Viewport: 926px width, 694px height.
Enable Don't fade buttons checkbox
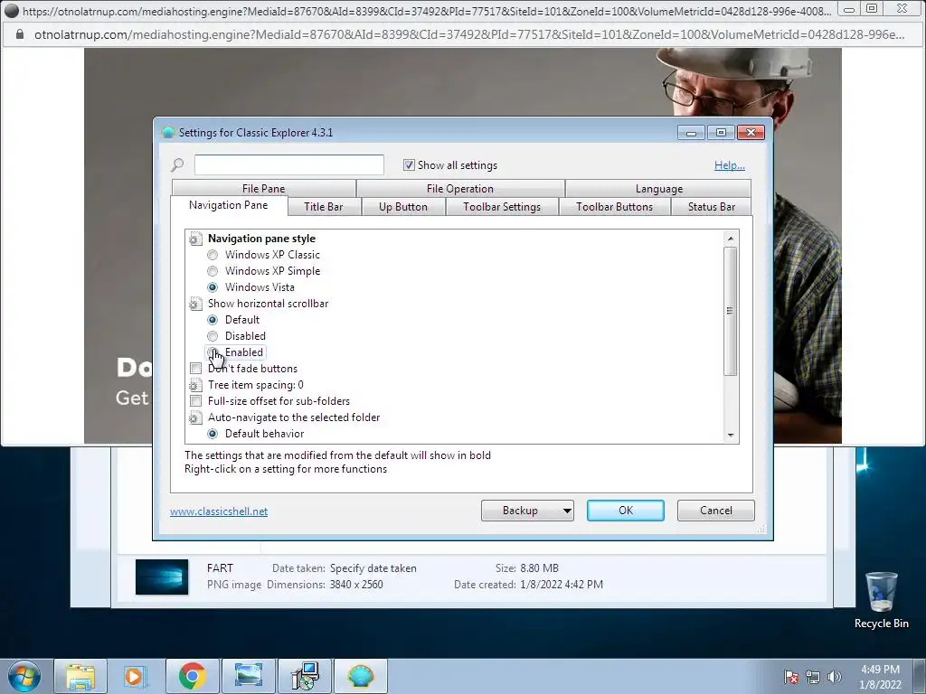195,369
